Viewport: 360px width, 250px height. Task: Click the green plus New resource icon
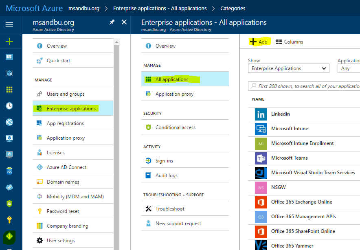(x=9, y=42)
